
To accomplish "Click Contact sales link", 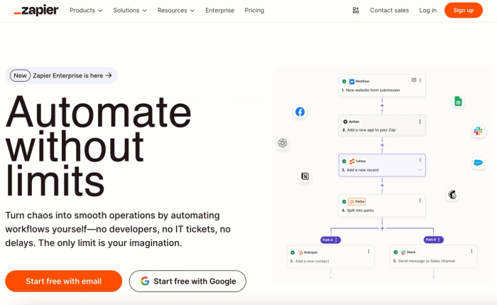I will tap(389, 11).
